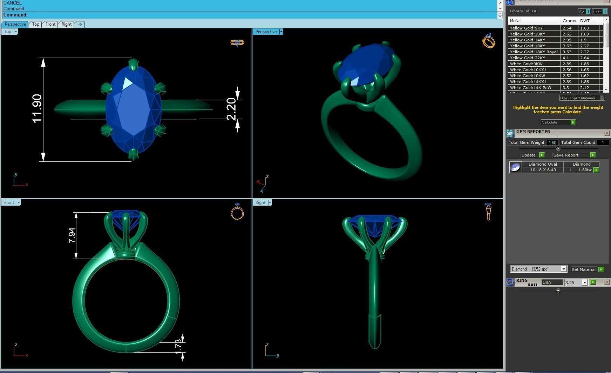
Task: Click the Gem Reporter panel icon
Action: coord(510,133)
